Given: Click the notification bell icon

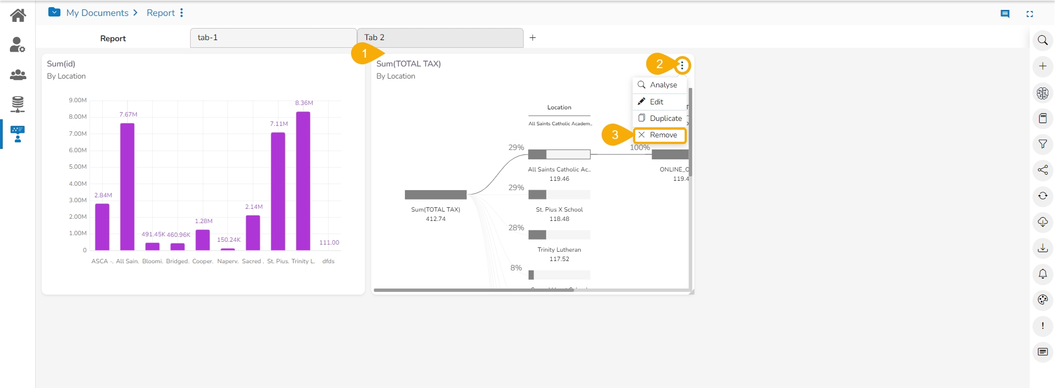Looking at the screenshot, I should tap(1042, 274).
